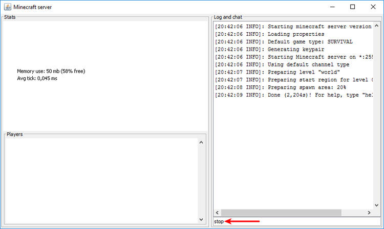This screenshot has width=384, height=229.
Task: Click the 'Preparing level "world"' log line
Action: tap(278, 72)
